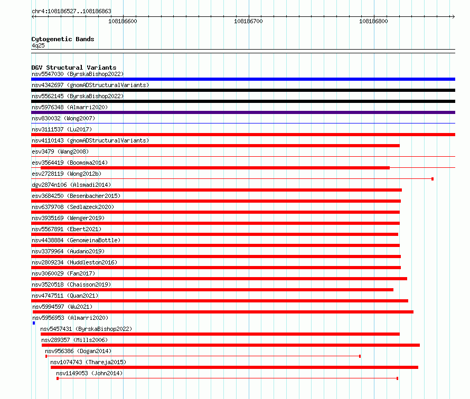Click the red bar of nsv289357
The width and height of the screenshot is (470, 399).
point(231,345)
